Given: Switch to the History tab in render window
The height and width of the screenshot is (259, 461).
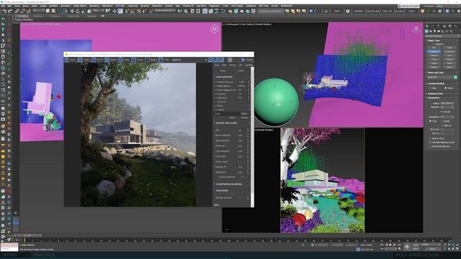Looking at the screenshot, I should (233, 65).
